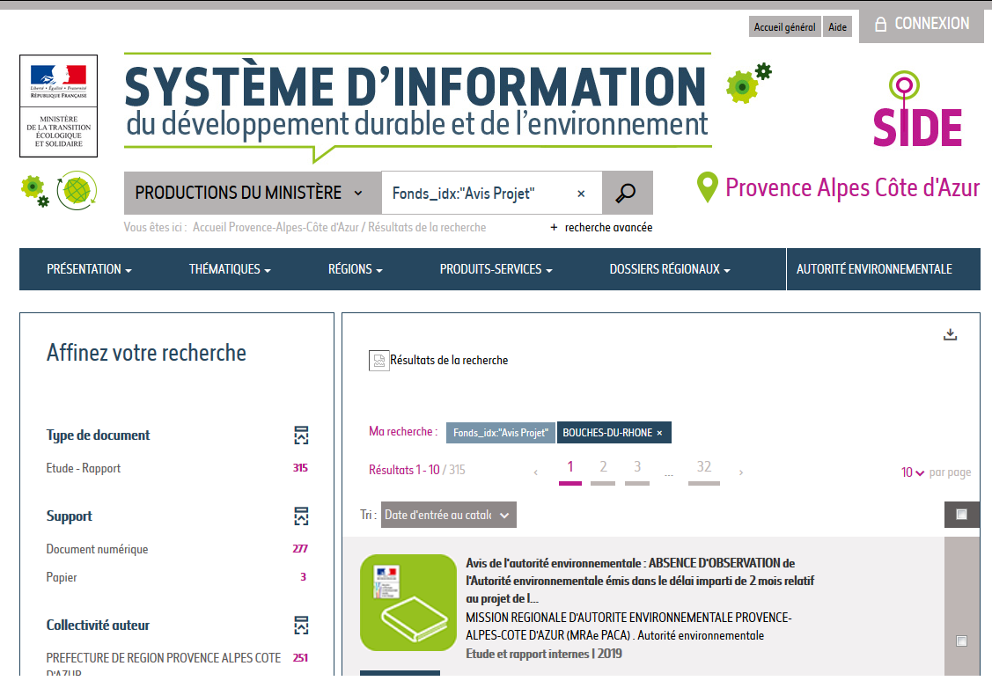The image size is (992, 688).
Task: Click the padlock icon in Connexion
Action: coord(880,24)
